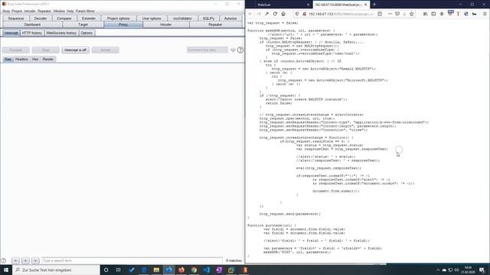Open Burp intercept help icon
The image size is (490, 275).
[240, 50]
